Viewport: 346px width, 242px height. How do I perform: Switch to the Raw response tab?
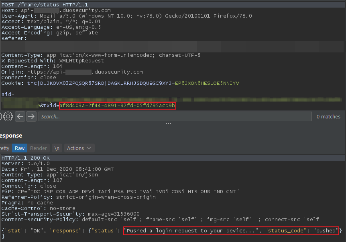[20, 148]
